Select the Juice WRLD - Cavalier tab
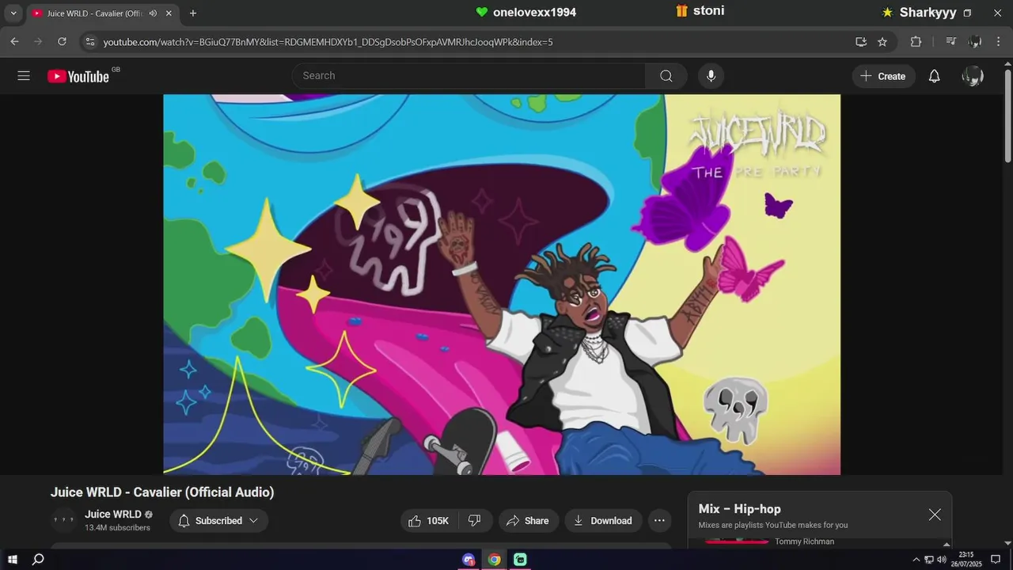1013x570 pixels. 103,13
